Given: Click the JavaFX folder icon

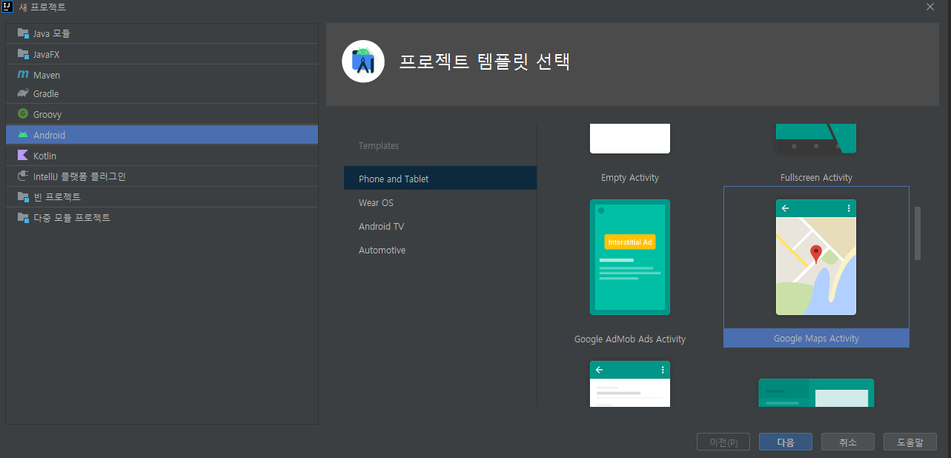Looking at the screenshot, I should (x=23, y=54).
